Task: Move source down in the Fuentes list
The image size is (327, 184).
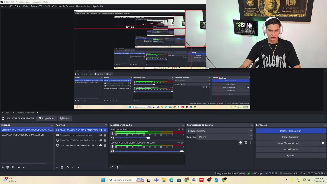Action: coord(78,167)
